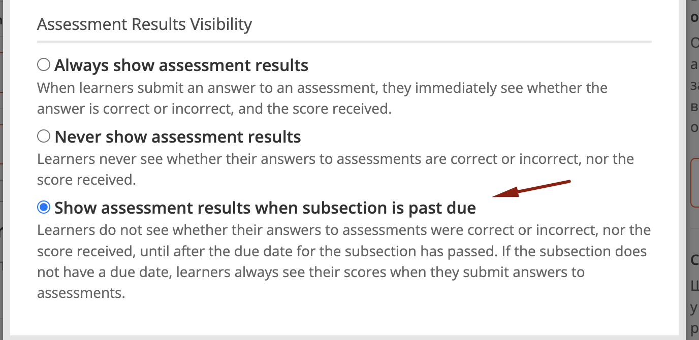The width and height of the screenshot is (699, 340).
Task: Click description starting 'Learners never see whether'
Action: pyautogui.click(x=335, y=159)
